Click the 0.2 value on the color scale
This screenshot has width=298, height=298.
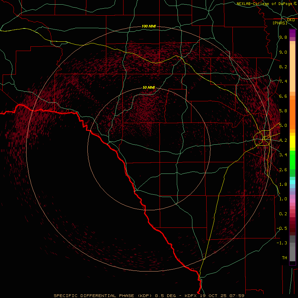[283, 214]
